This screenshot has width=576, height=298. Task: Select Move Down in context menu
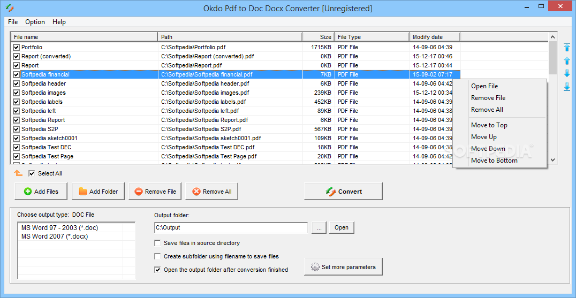point(500,149)
